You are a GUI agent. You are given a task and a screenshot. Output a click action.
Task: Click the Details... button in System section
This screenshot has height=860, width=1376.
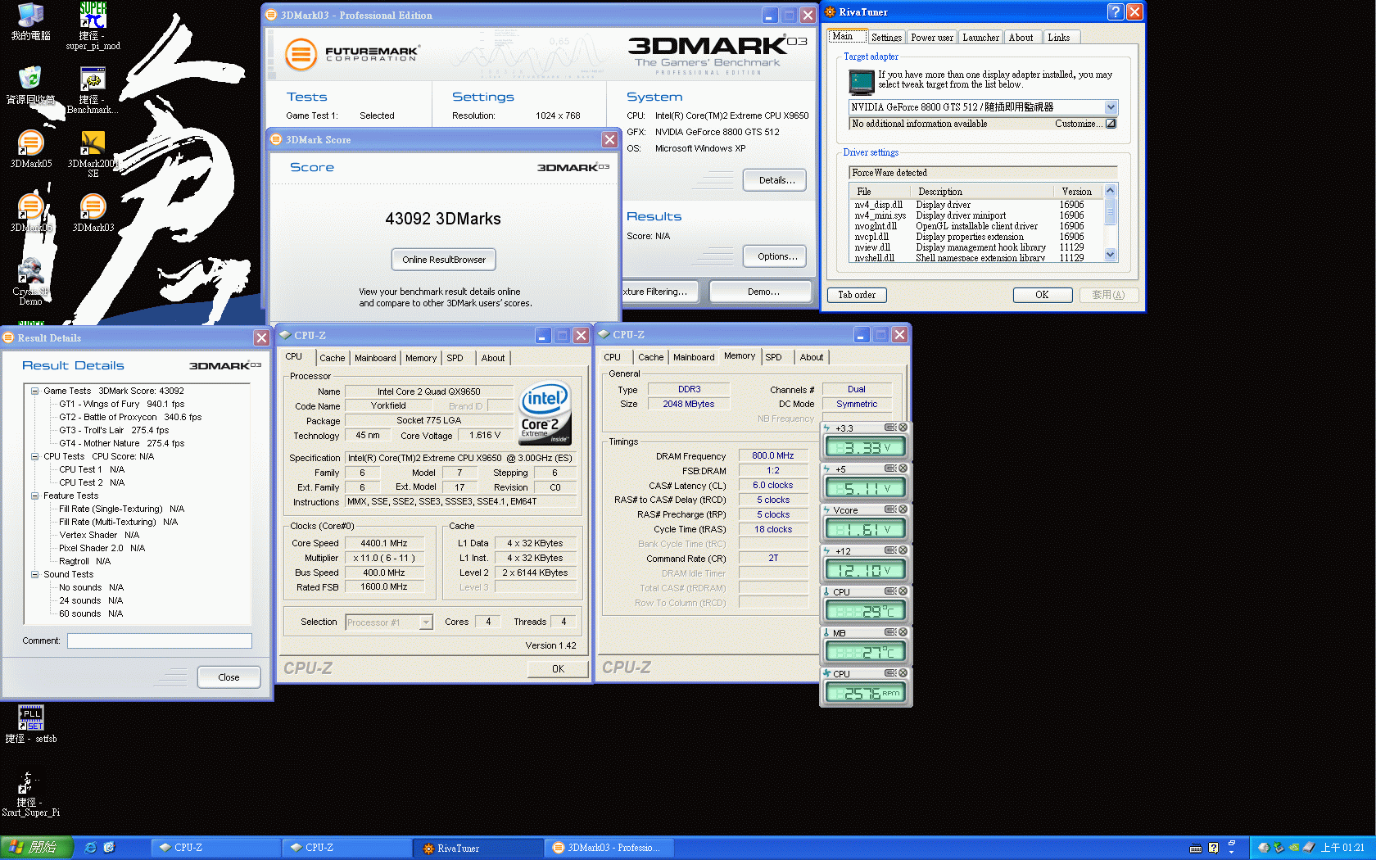click(775, 180)
